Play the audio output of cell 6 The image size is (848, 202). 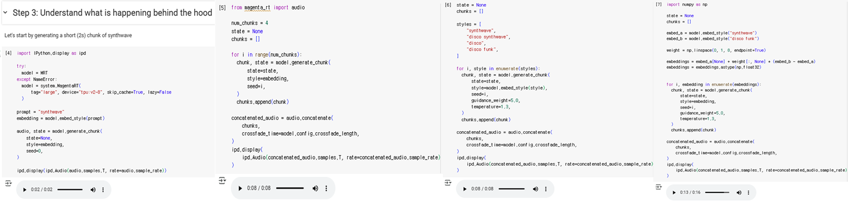tap(465, 189)
